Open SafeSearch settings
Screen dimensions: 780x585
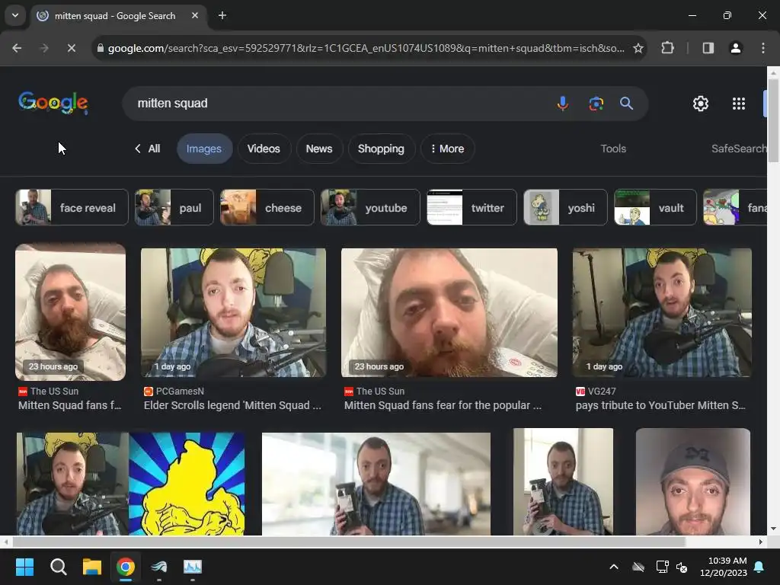[x=739, y=149]
